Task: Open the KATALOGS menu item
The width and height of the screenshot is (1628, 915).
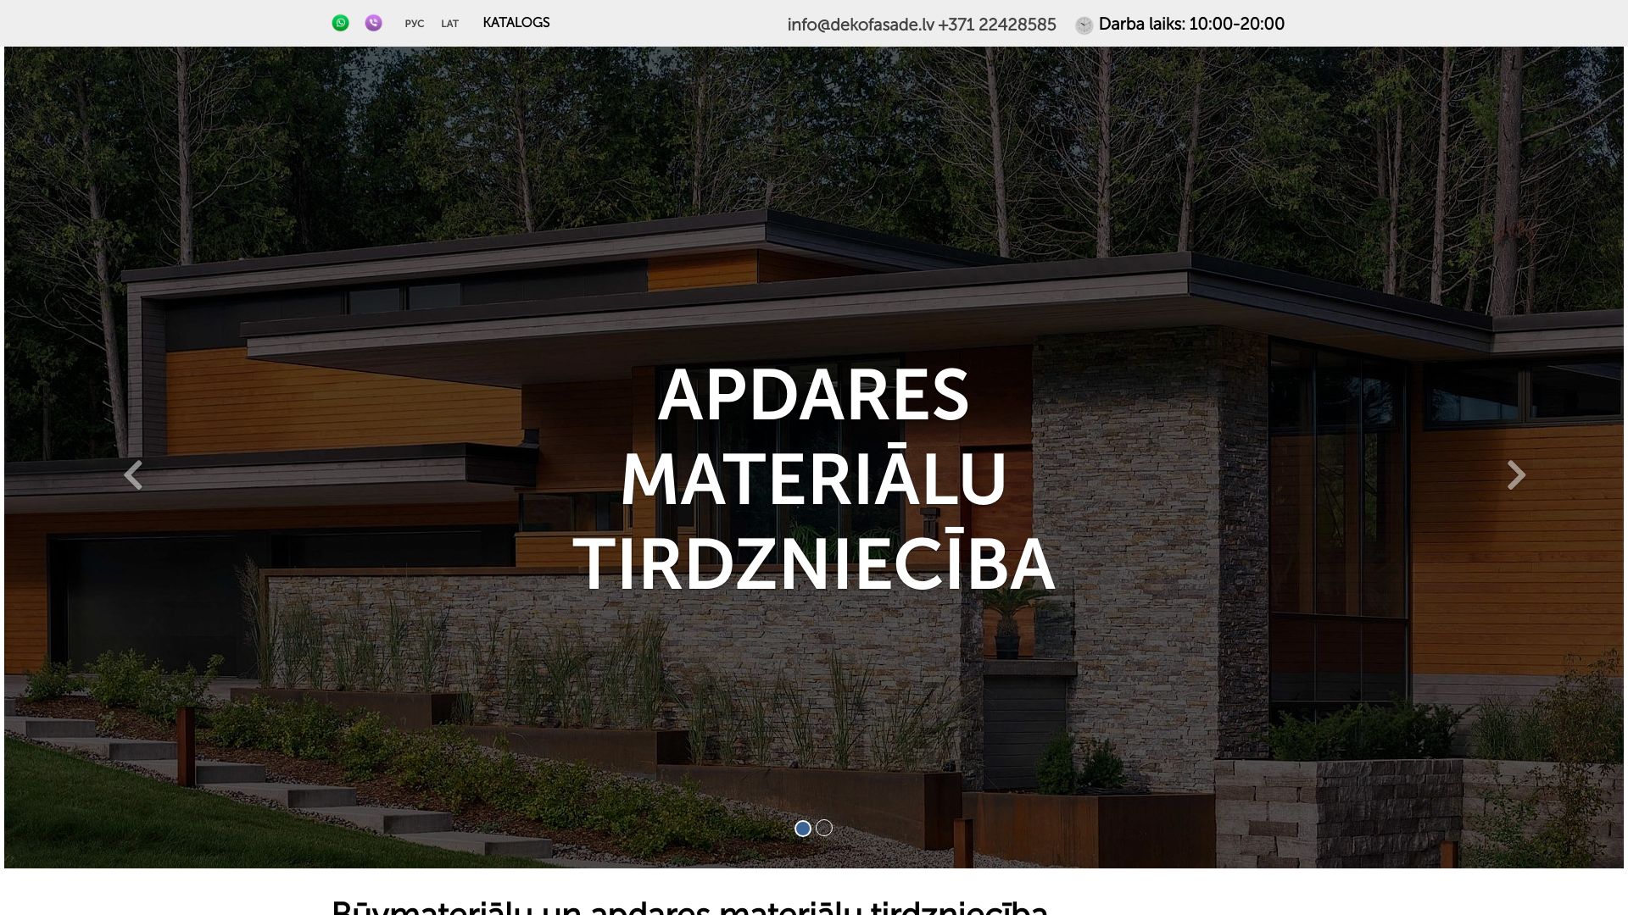Action: 516,23
